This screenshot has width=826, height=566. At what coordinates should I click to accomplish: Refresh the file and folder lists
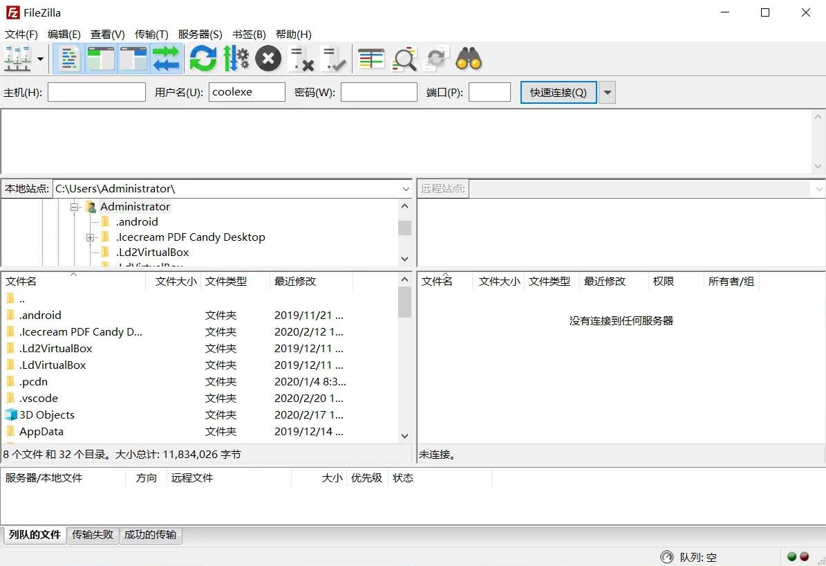[203, 59]
